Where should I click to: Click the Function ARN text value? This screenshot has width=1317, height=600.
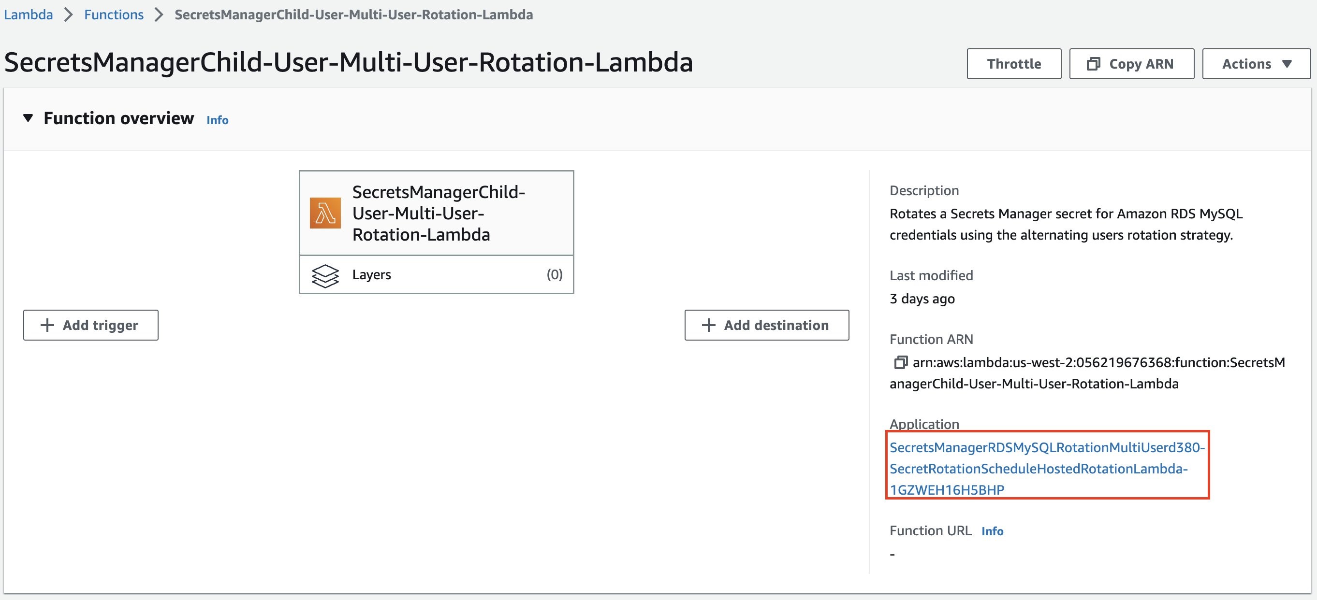[x=1087, y=373]
